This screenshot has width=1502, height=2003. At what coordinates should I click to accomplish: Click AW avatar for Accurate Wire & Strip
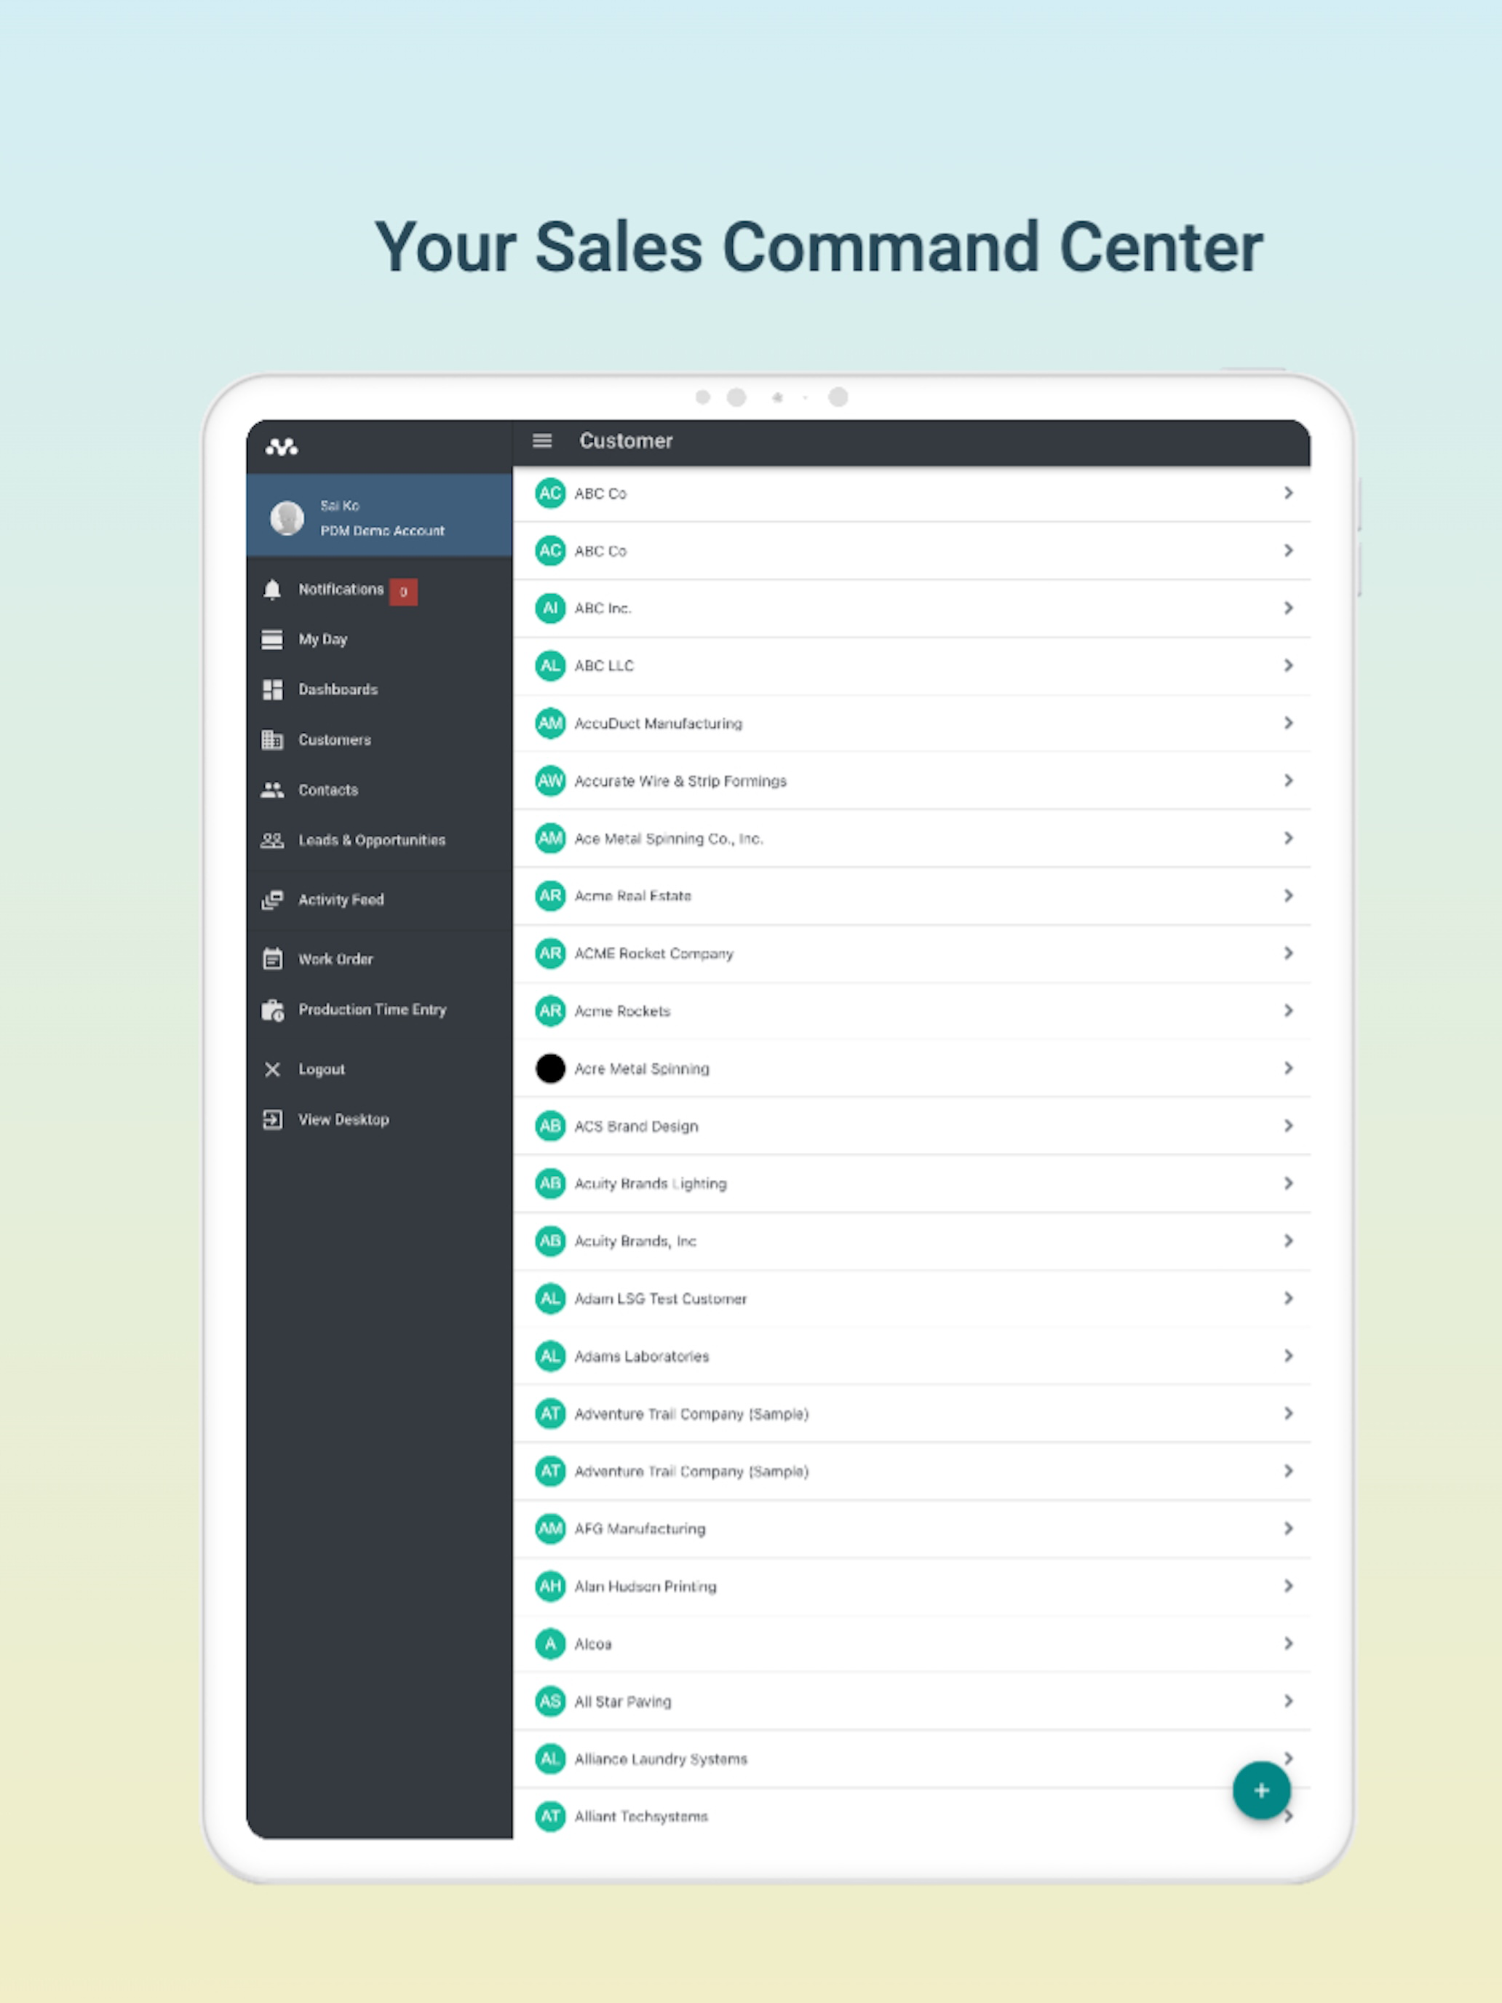click(549, 780)
